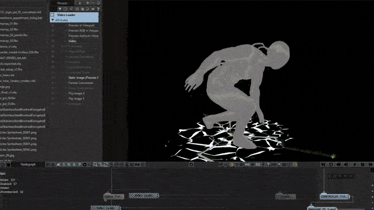Select the Preview Alpha In Viewport attribute

click(83, 36)
